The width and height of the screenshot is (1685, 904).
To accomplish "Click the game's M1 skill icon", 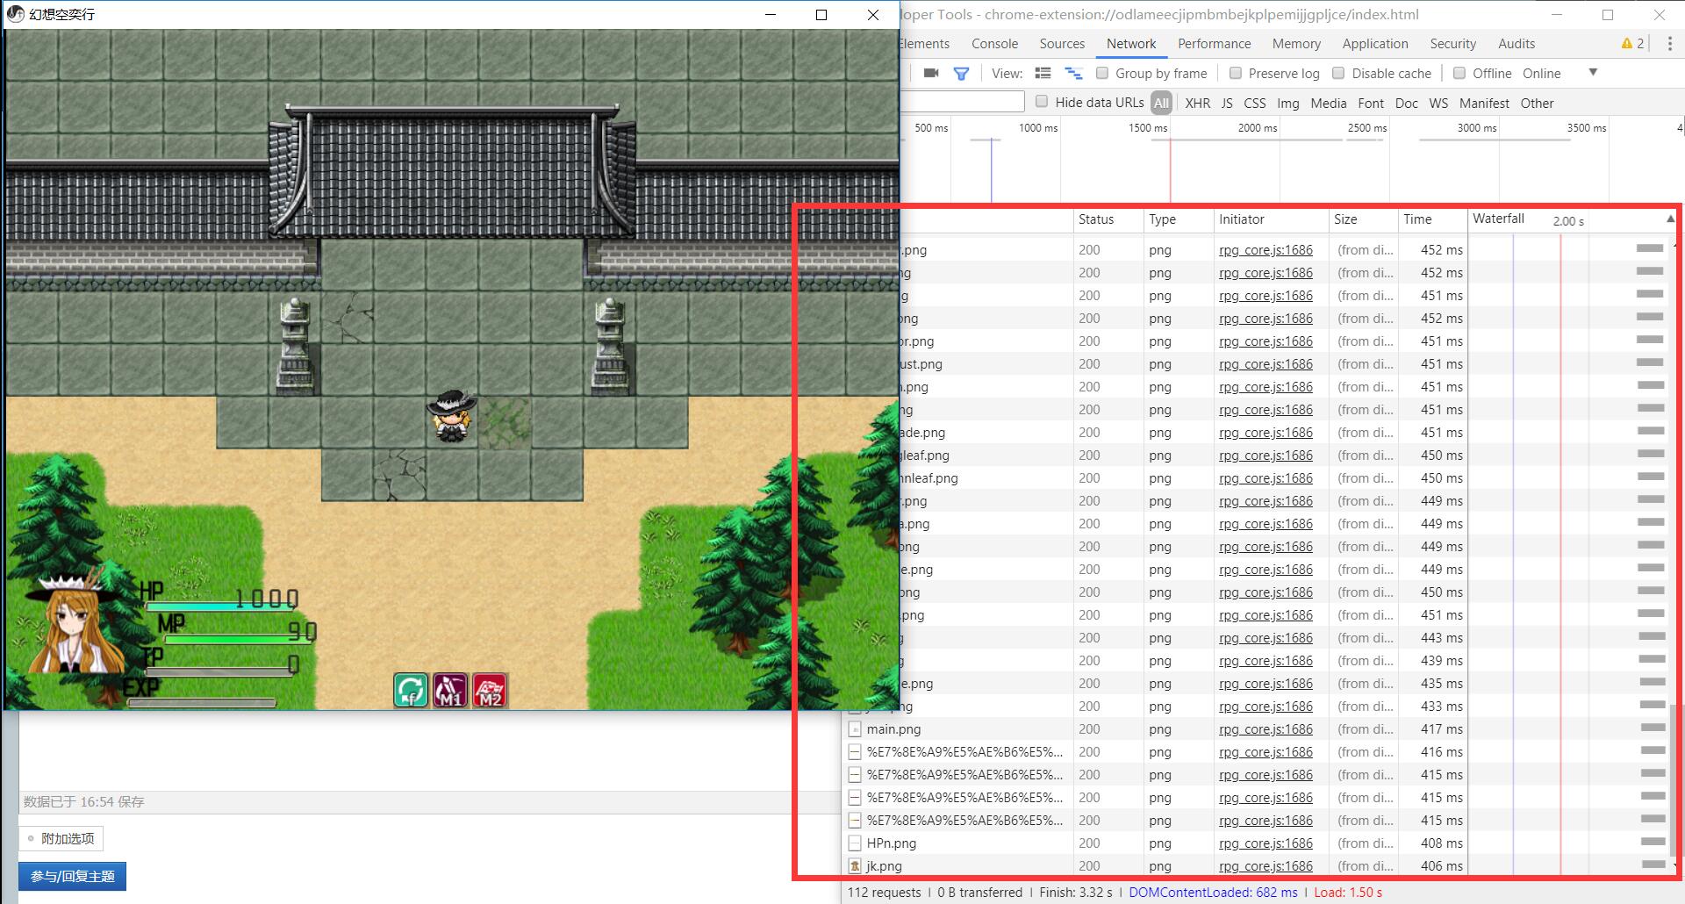I will (x=450, y=690).
